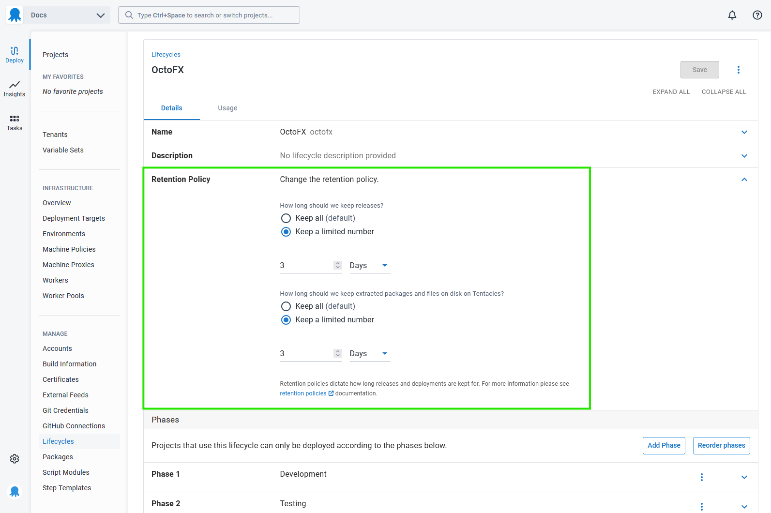Click the releases retention number field
This screenshot has height=513, width=771.
click(x=306, y=266)
